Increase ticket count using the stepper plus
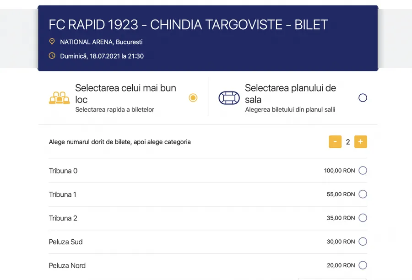The width and height of the screenshot is (412, 280). pyautogui.click(x=361, y=142)
